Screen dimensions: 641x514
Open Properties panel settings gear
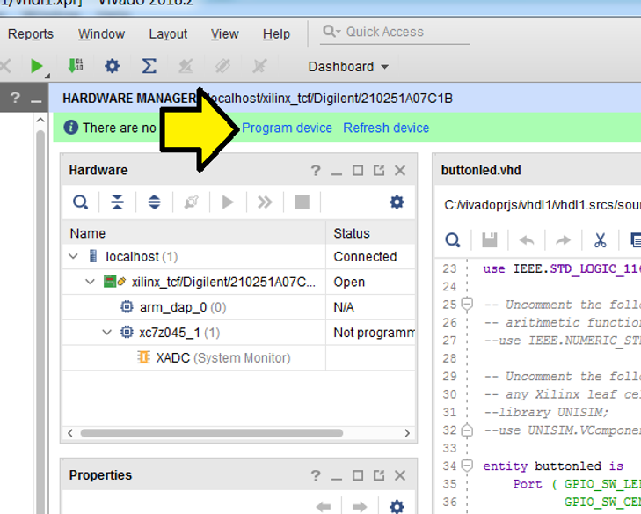pyautogui.click(x=397, y=506)
